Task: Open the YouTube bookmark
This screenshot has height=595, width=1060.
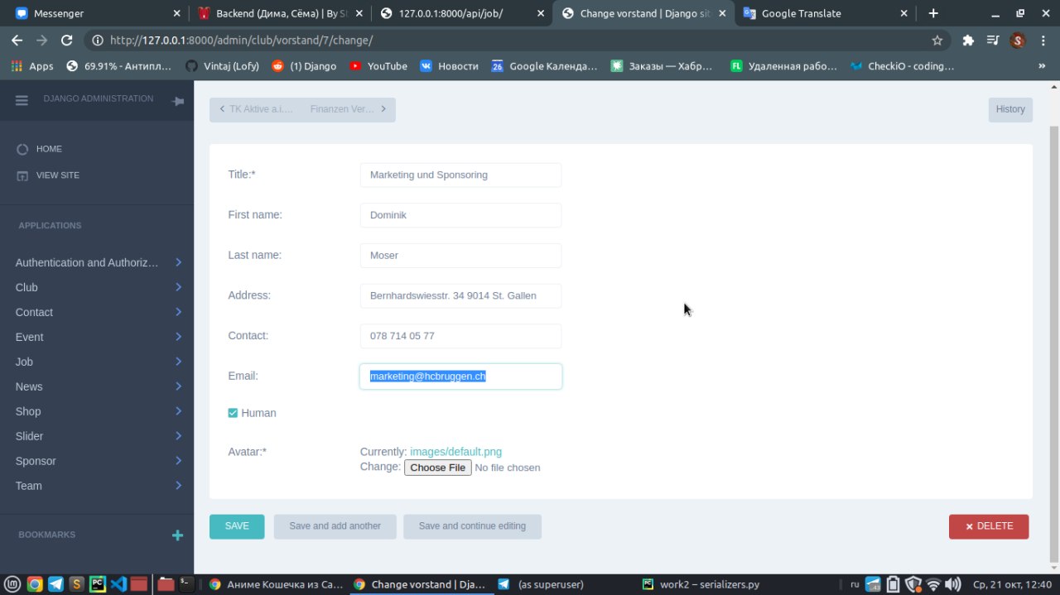Action: [x=378, y=66]
